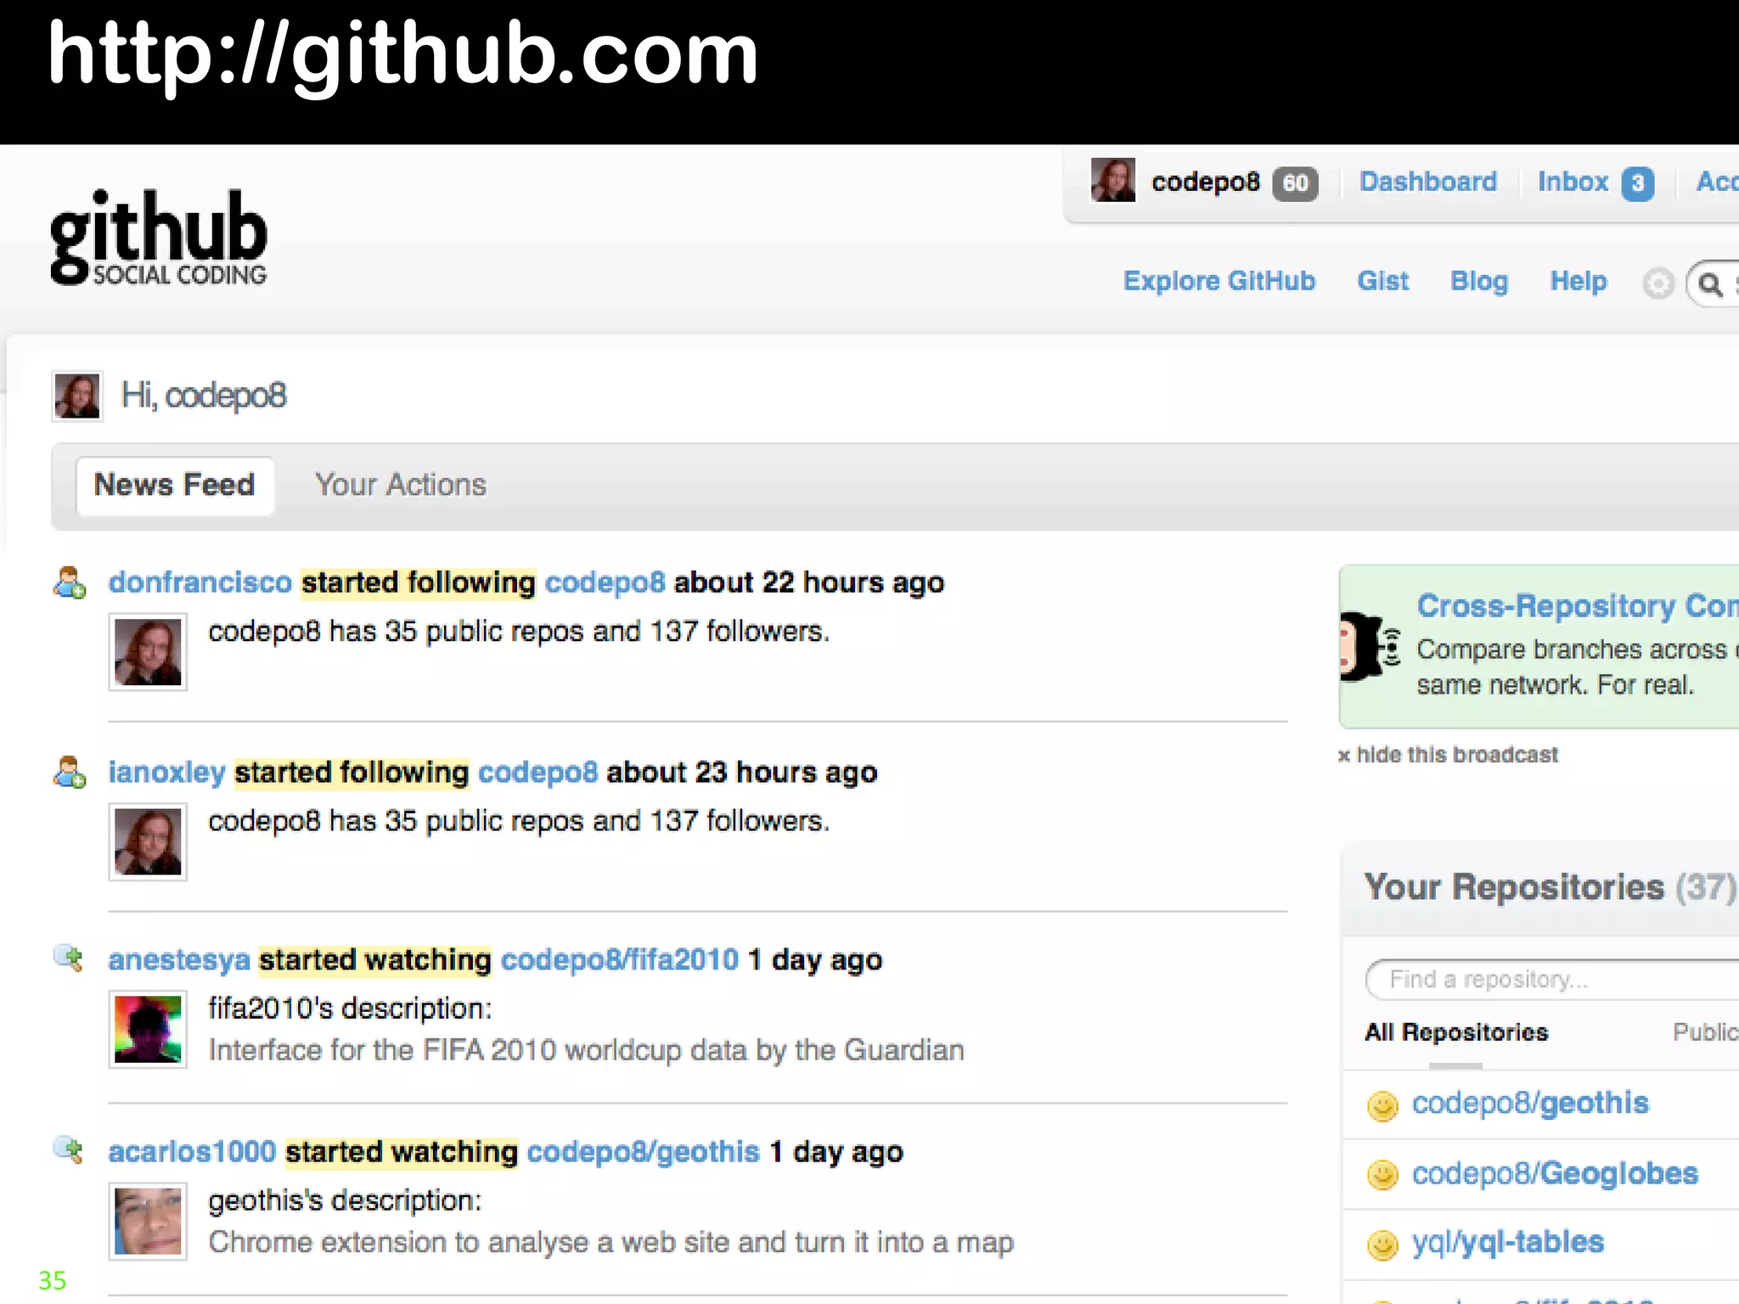Click acarlos1000's avatar thumbnail
This screenshot has width=1739, height=1304.
pos(148,1221)
